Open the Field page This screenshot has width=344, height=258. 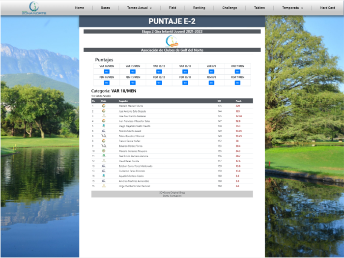[172, 8]
